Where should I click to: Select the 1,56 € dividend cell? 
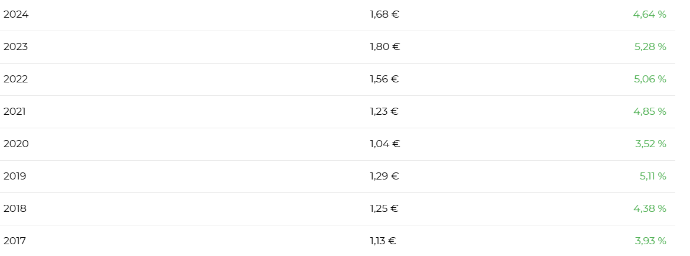point(385,79)
